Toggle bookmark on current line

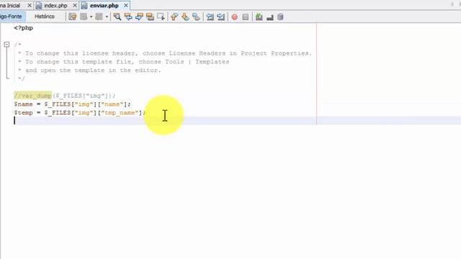click(196, 17)
